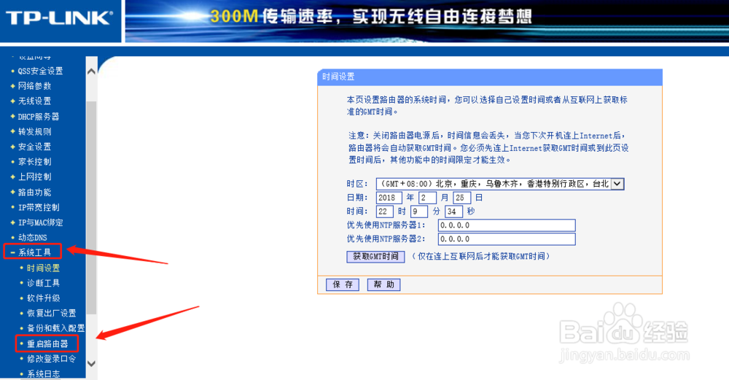Viewport: 729px width, 380px height.
Task: Open IP带宽控制 page
Action: [39, 207]
